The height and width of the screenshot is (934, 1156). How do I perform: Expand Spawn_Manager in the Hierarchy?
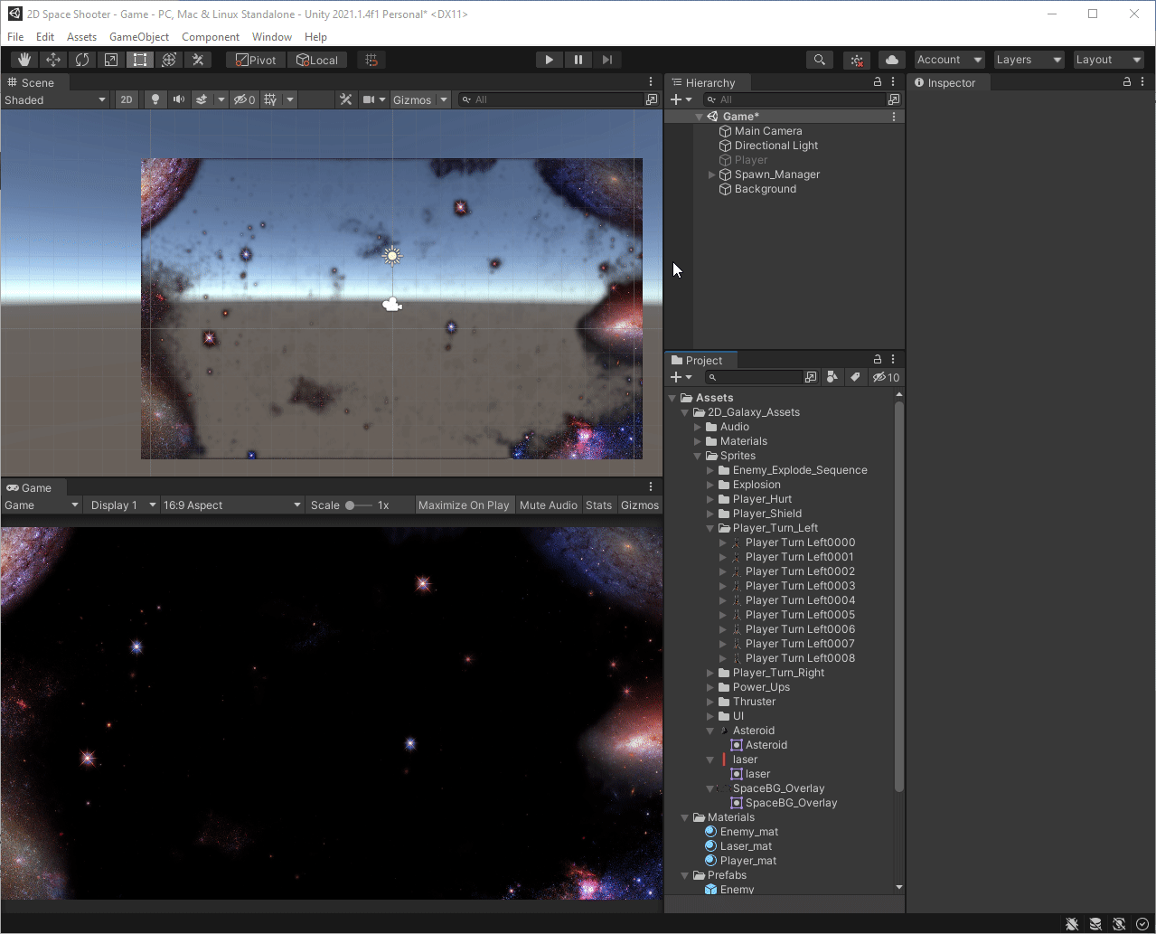pyautogui.click(x=712, y=175)
